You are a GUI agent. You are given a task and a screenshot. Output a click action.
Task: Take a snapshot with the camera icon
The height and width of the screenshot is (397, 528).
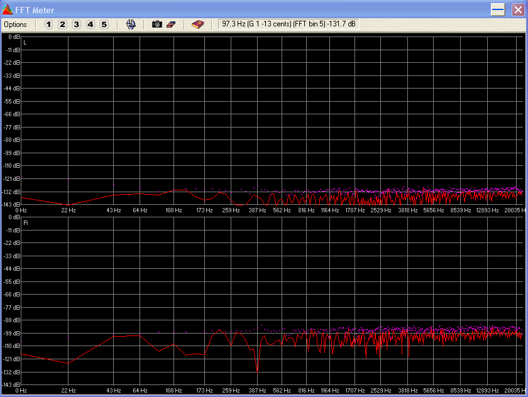157,24
